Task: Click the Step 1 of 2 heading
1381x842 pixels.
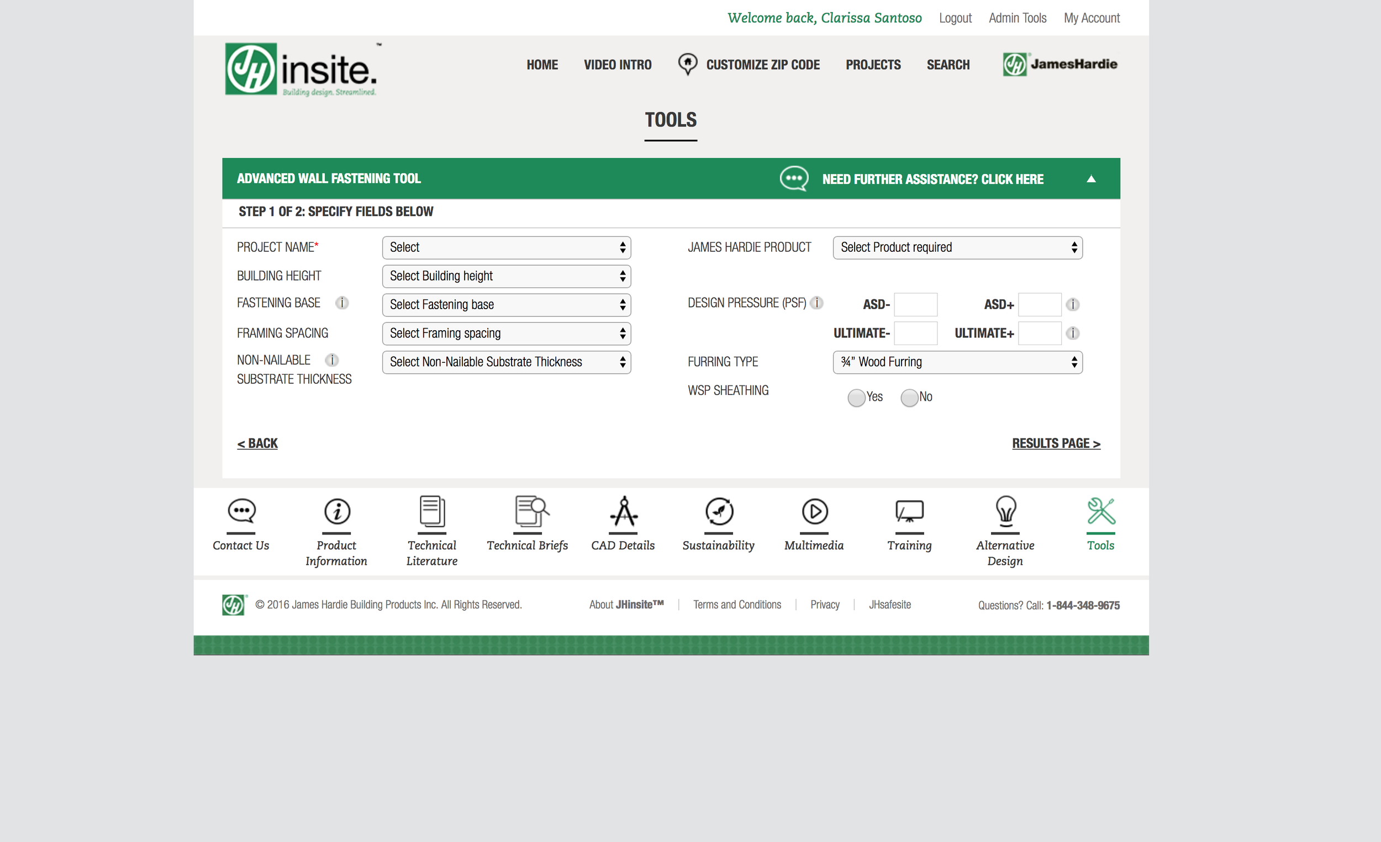Action: [x=336, y=212]
